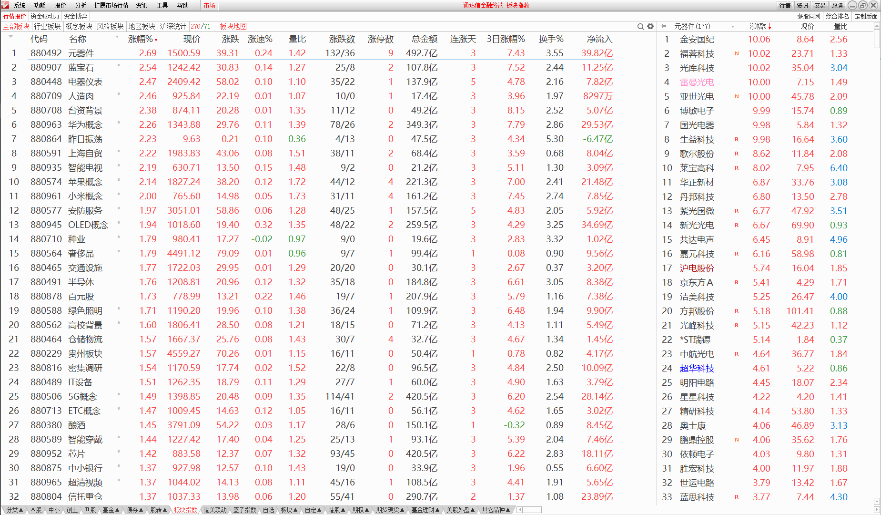
Task: Select the 港美联动 bottom tab
Action: pos(215,510)
